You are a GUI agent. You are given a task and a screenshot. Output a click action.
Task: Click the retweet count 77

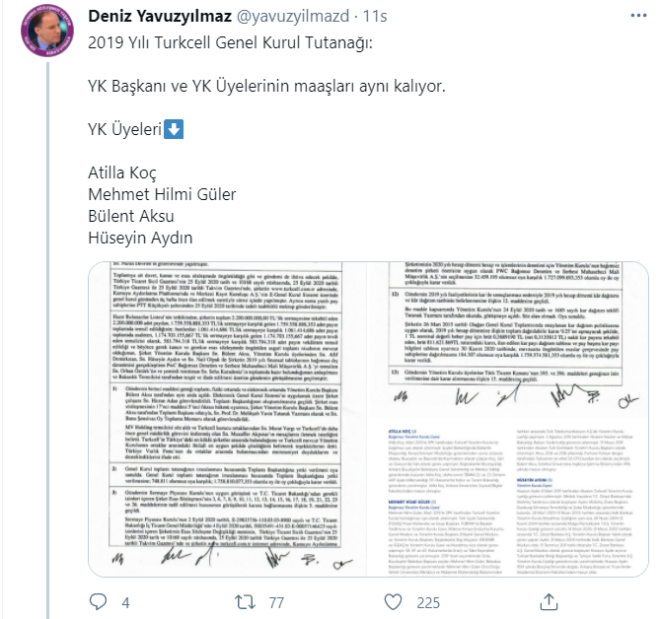tap(276, 603)
